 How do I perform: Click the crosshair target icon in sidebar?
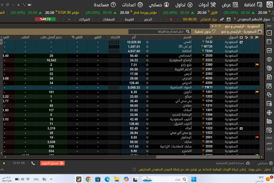click(x=269, y=113)
